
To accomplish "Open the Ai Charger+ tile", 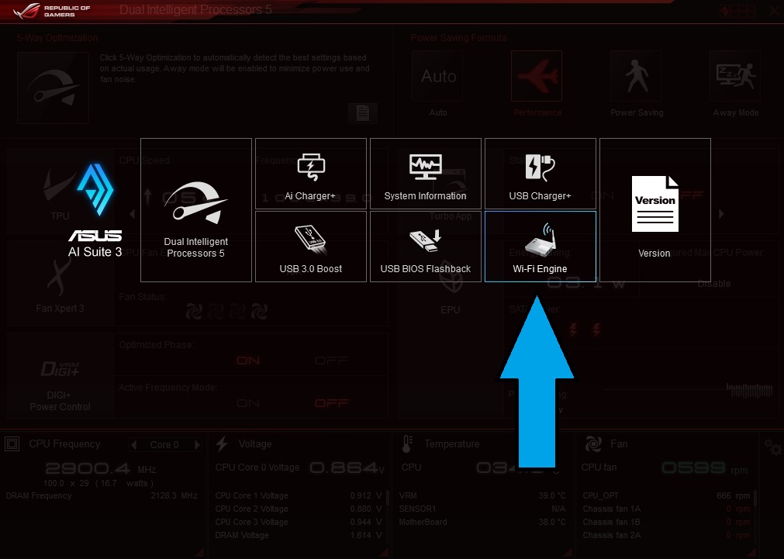I will 310,174.
